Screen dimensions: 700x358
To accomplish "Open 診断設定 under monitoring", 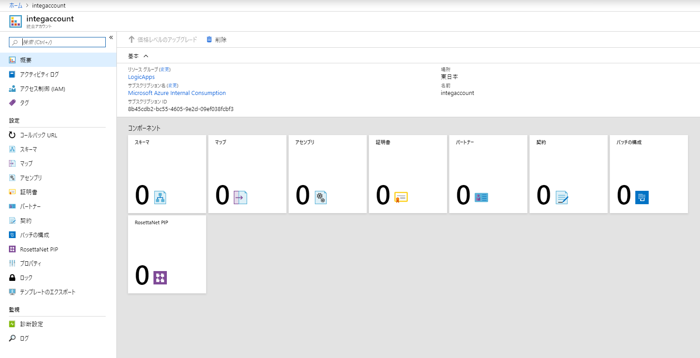I will [x=31, y=324].
